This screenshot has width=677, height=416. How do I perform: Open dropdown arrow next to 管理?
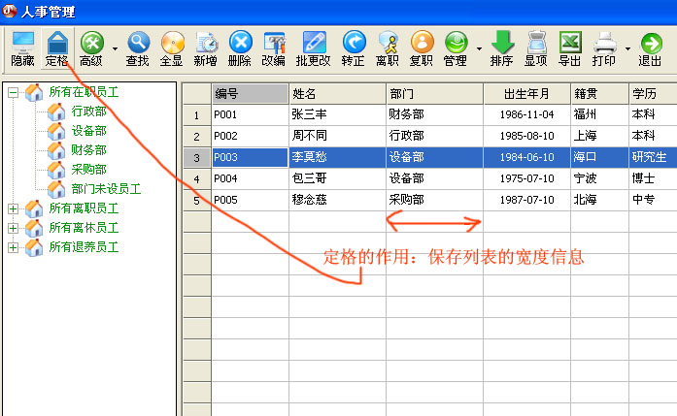(x=479, y=48)
